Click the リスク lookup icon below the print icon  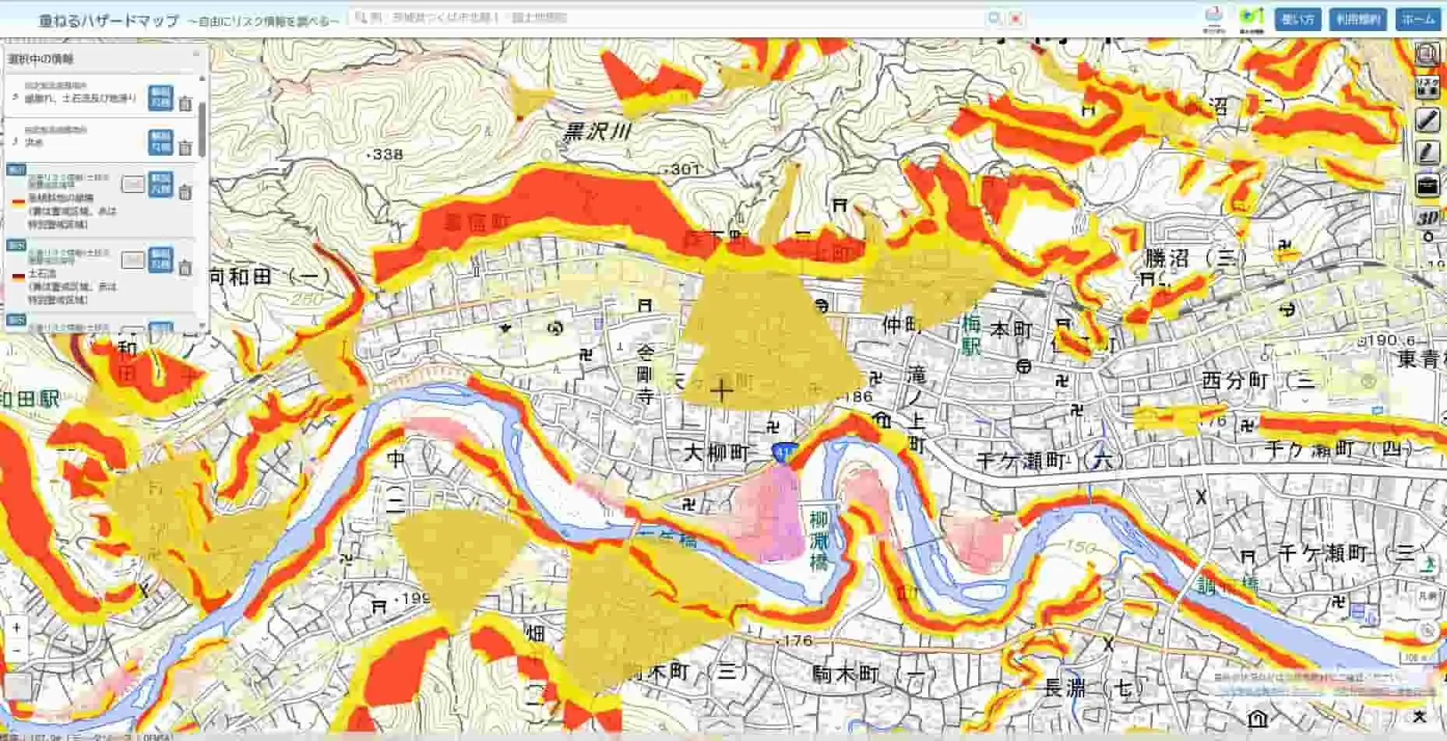tap(1428, 89)
